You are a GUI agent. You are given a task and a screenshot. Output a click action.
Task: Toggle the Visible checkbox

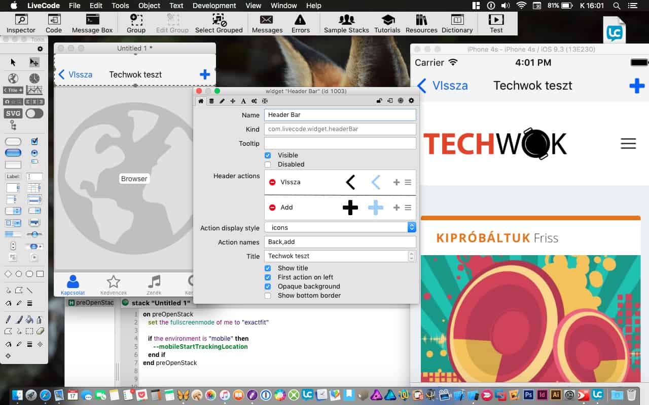(268, 155)
